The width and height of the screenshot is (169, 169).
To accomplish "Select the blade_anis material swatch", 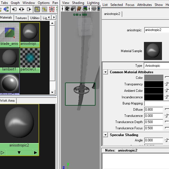I will [x=10, y=35].
